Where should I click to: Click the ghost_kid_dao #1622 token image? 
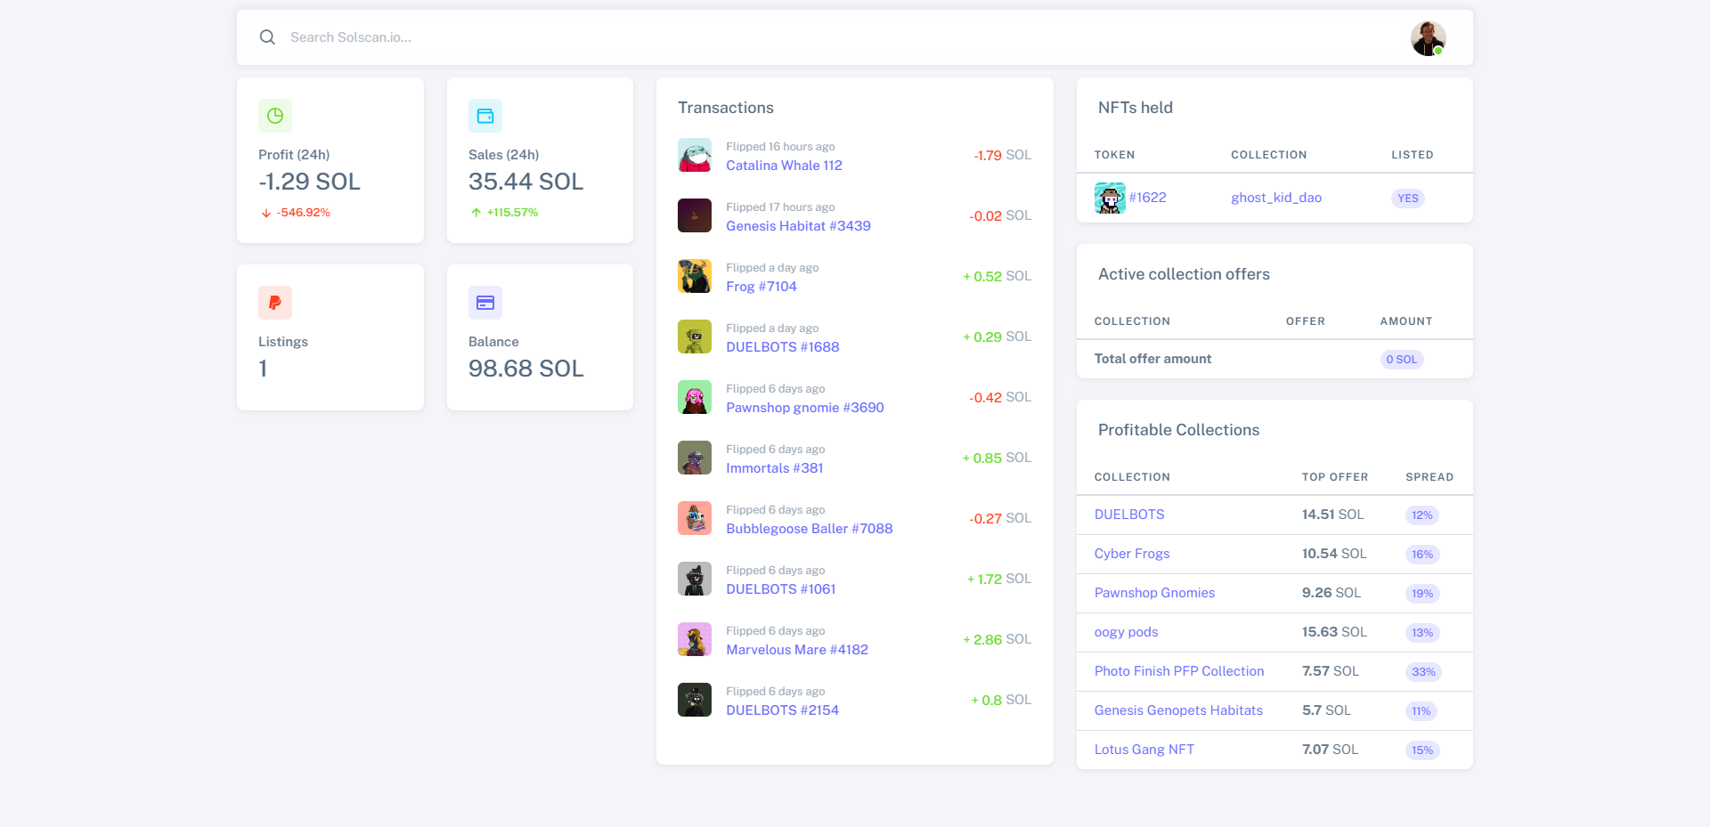tap(1109, 198)
